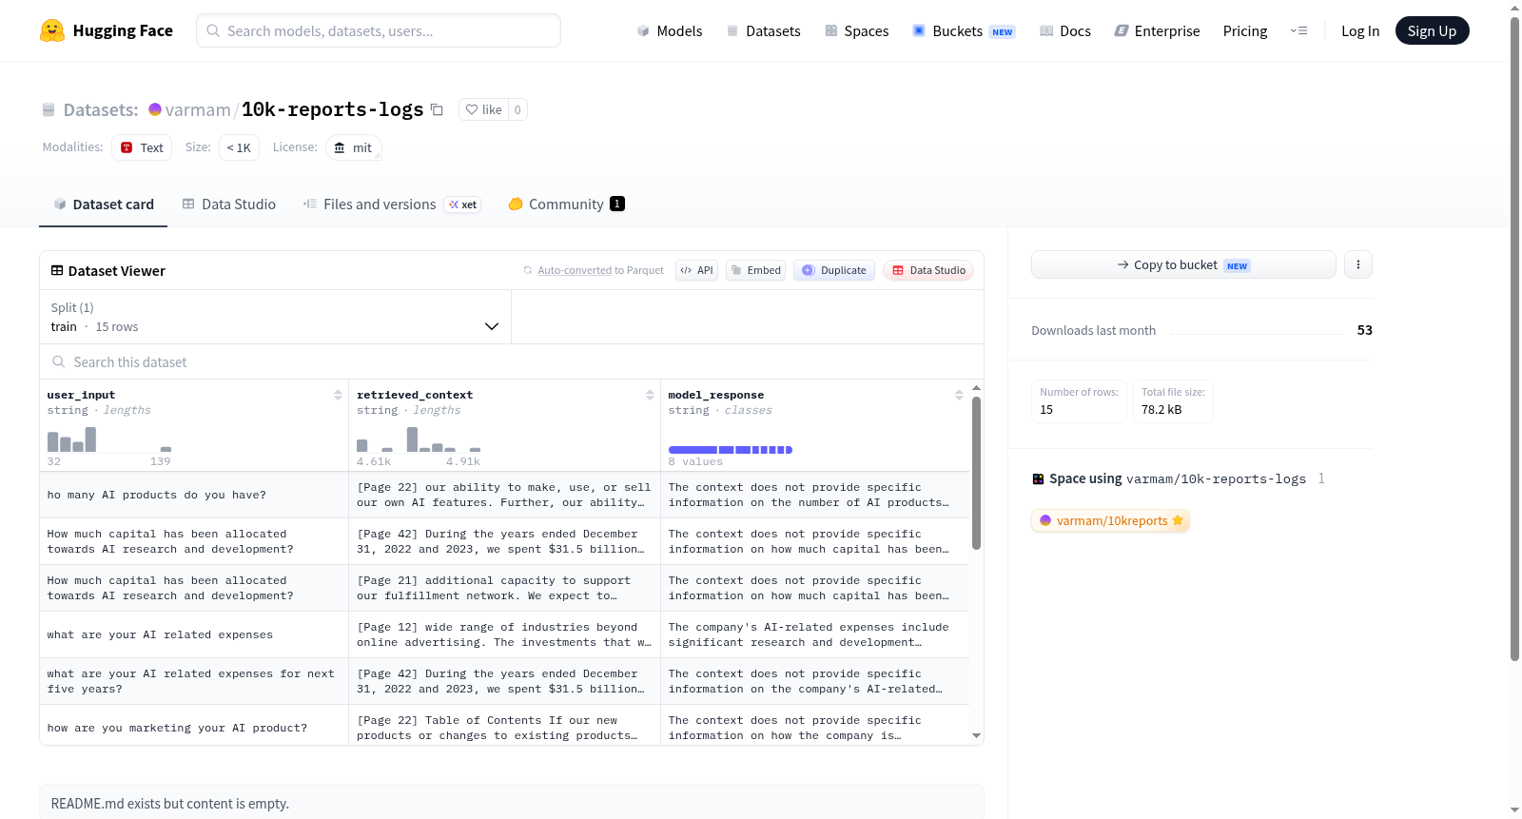Open the Community tab
The width and height of the screenshot is (1522, 819).
pos(567,205)
